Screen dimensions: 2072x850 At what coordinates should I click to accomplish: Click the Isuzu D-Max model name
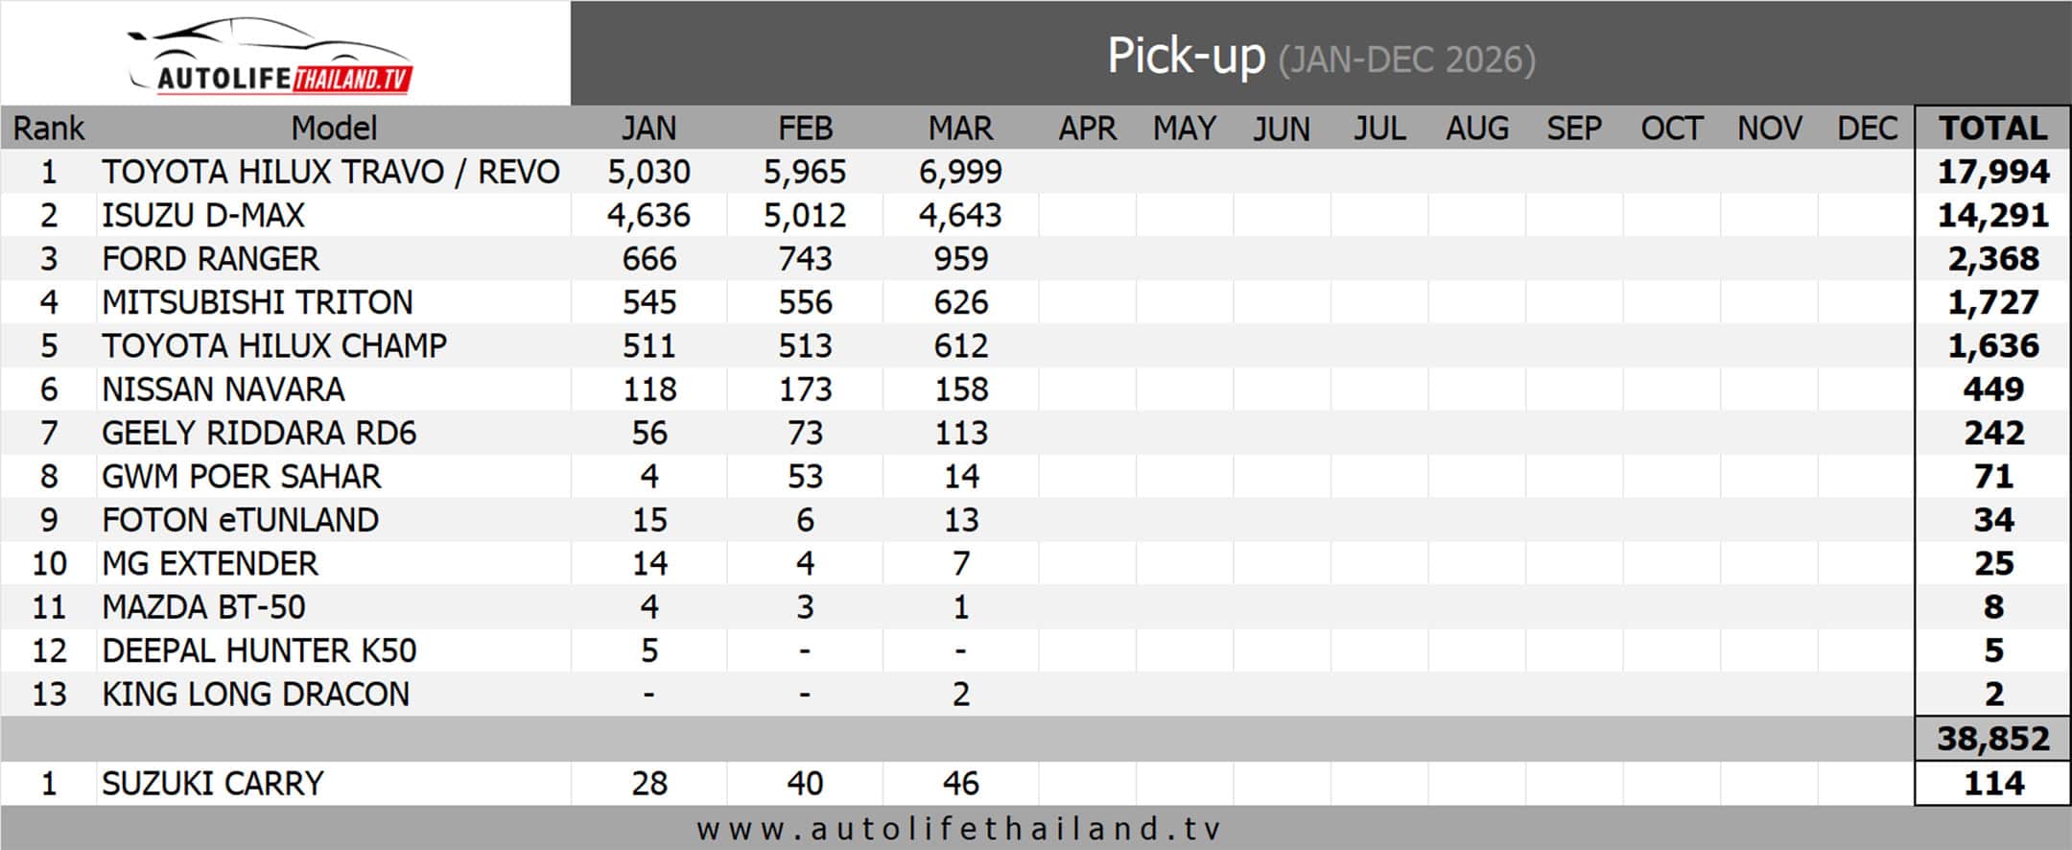coord(203,215)
